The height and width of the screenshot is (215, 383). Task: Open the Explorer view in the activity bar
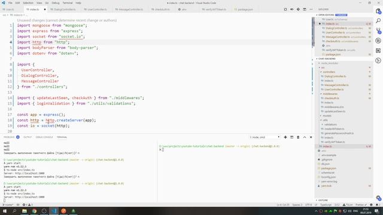click(x=378, y=11)
